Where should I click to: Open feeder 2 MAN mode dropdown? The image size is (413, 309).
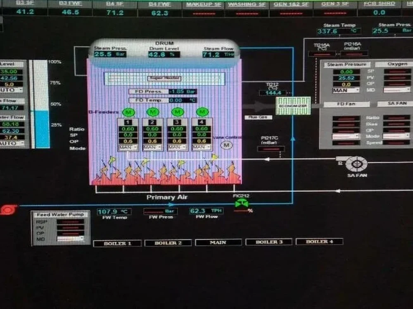click(152, 147)
